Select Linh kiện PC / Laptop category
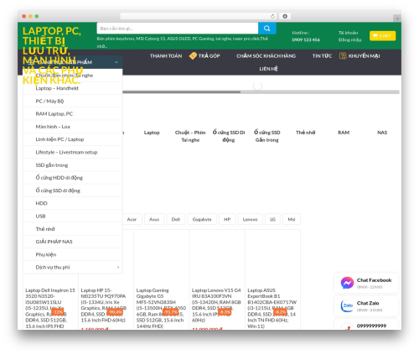The width and height of the screenshot is (419, 355). pyautogui.click(x=73, y=139)
